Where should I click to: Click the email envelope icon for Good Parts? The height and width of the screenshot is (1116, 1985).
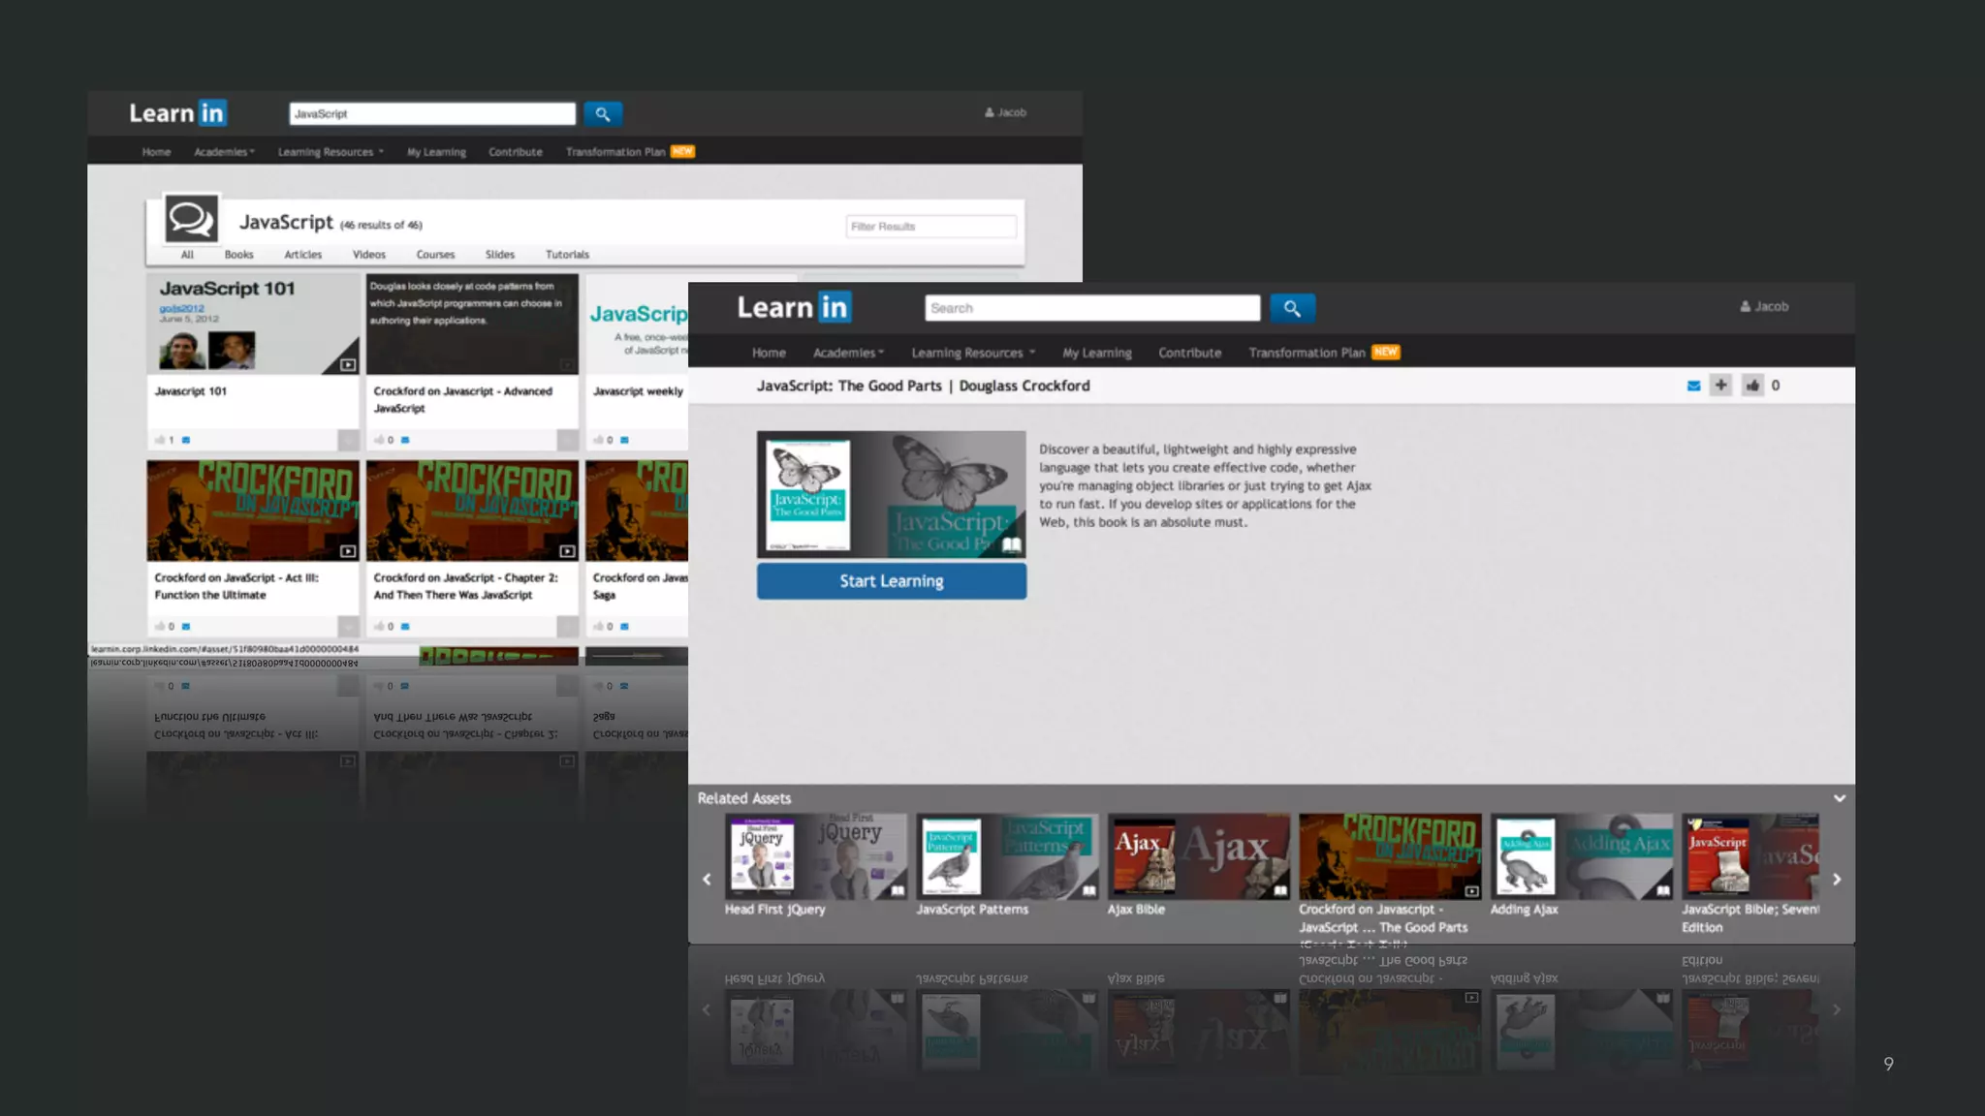(1693, 386)
